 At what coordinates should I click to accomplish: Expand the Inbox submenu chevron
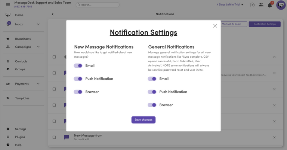pos(38,24)
